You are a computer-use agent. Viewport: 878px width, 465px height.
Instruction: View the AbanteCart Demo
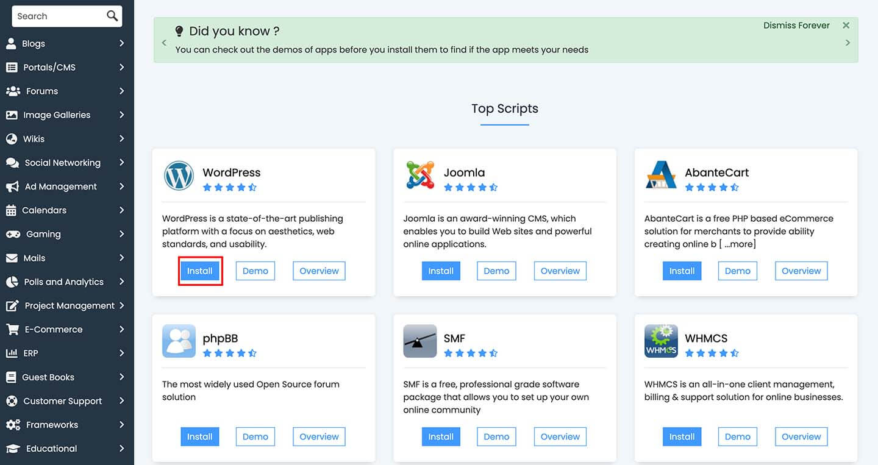pos(738,271)
